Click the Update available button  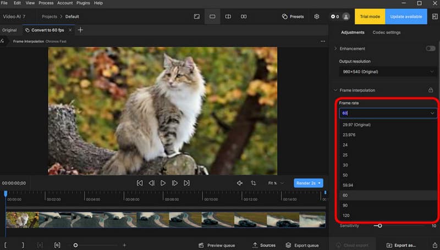pos(406,16)
